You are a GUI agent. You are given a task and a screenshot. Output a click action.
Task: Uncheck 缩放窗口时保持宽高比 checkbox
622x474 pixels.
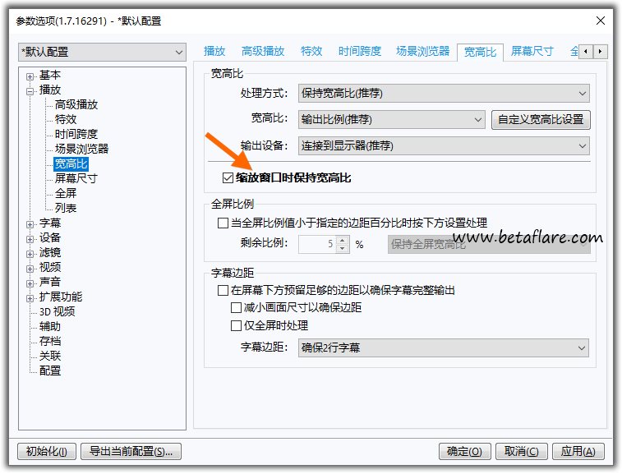[228, 177]
